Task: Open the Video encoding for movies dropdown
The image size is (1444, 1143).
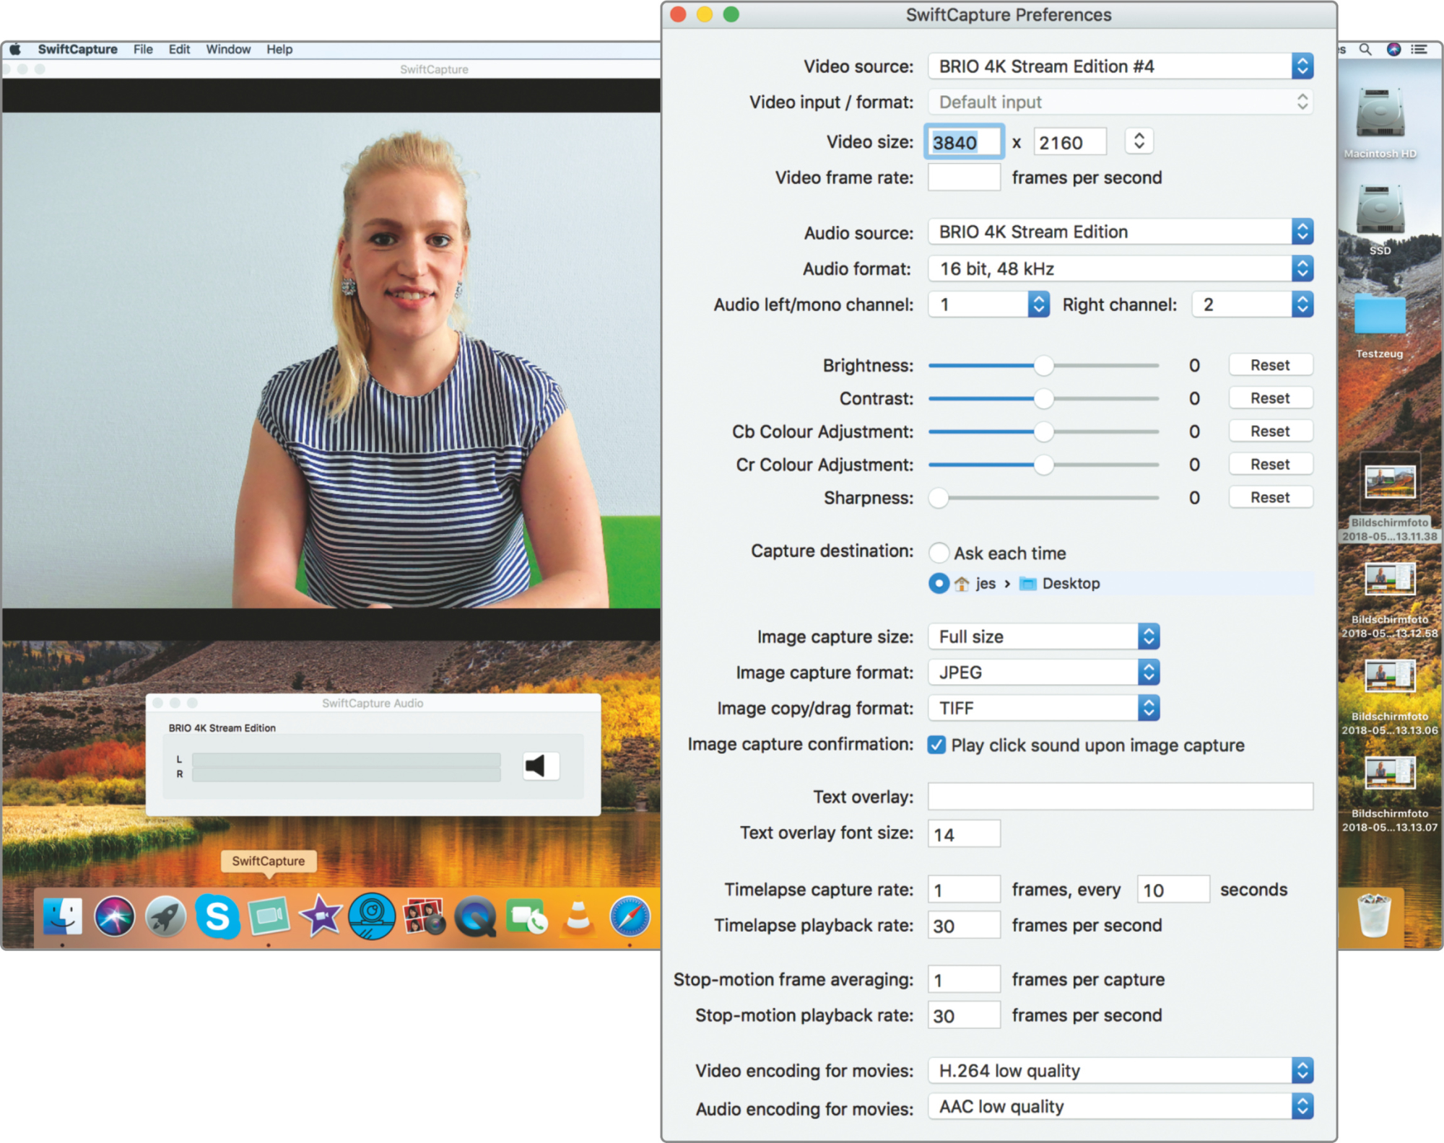Action: pyautogui.click(x=1119, y=1071)
